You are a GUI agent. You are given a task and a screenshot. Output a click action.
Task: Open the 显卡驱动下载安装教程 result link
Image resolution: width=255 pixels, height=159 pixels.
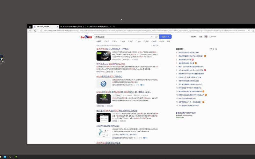117,110
